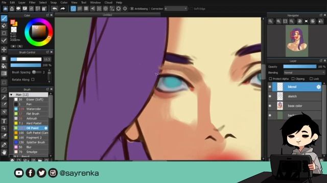
Task: Click the Navigator canvas thumbnail
Action: (297, 41)
